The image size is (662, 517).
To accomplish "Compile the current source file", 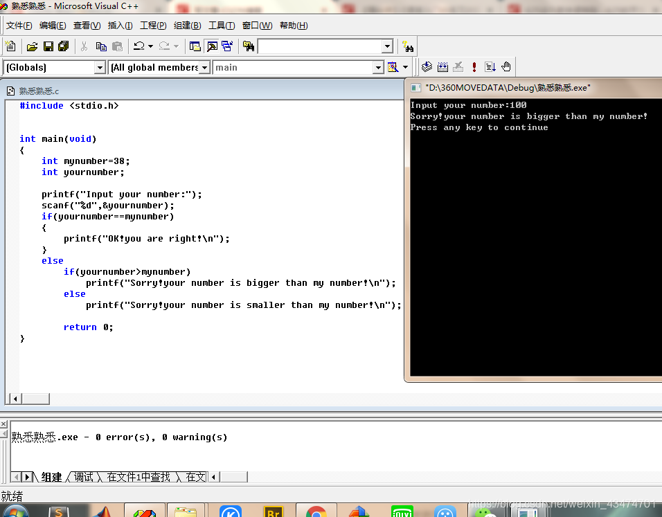I will click(x=427, y=66).
